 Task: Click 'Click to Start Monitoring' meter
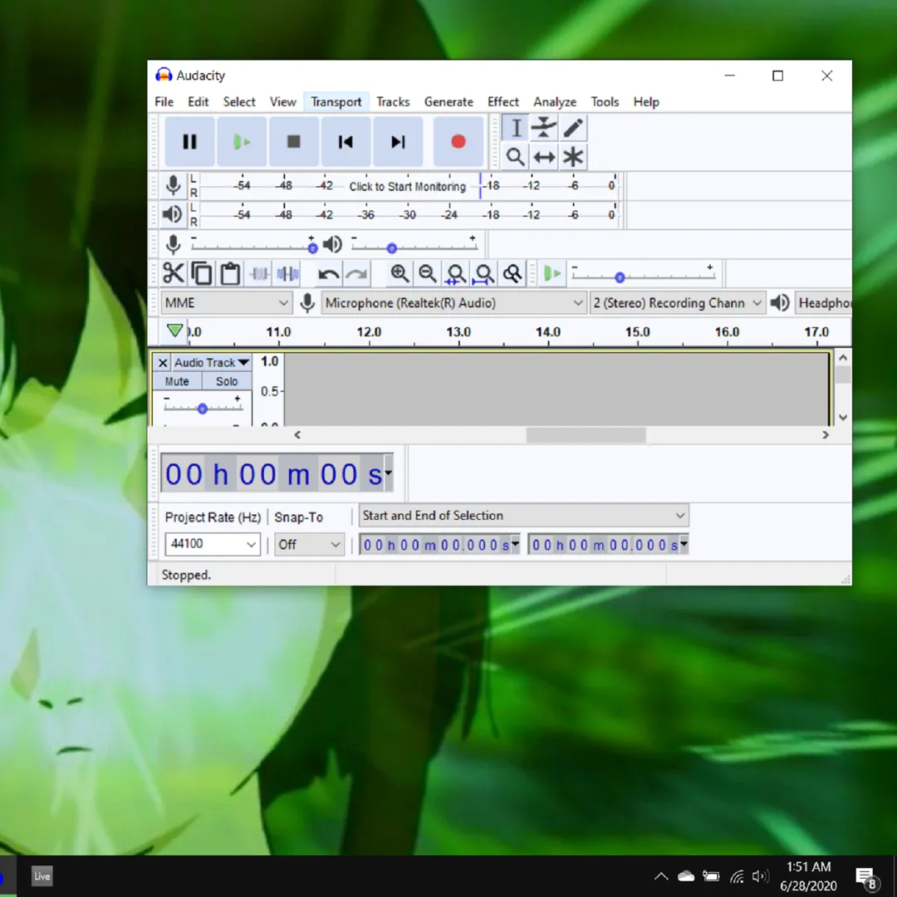pos(407,187)
